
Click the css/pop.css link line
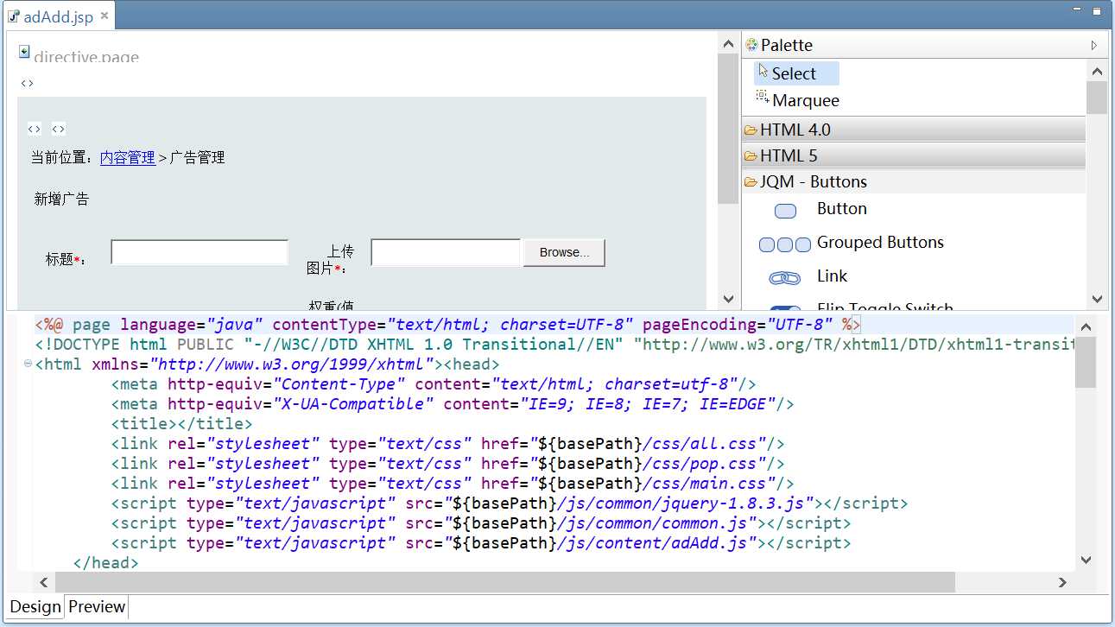(447, 463)
